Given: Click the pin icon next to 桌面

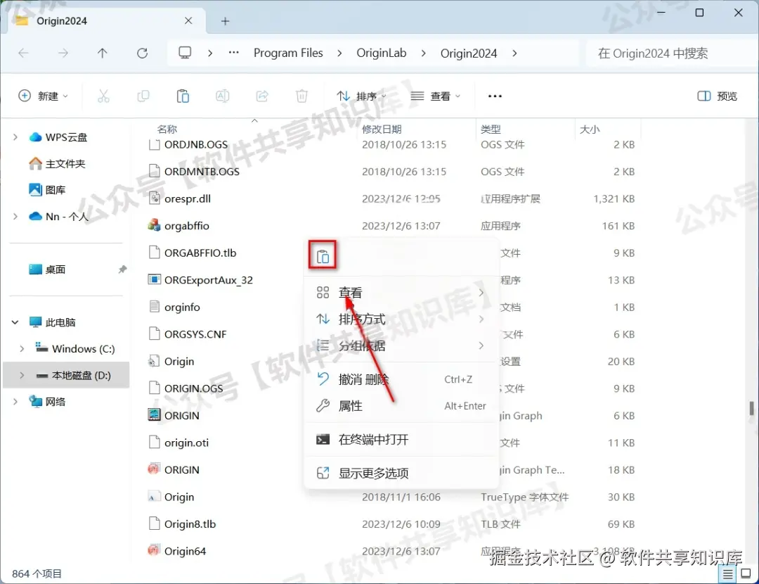Looking at the screenshot, I should click(x=122, y=269).
